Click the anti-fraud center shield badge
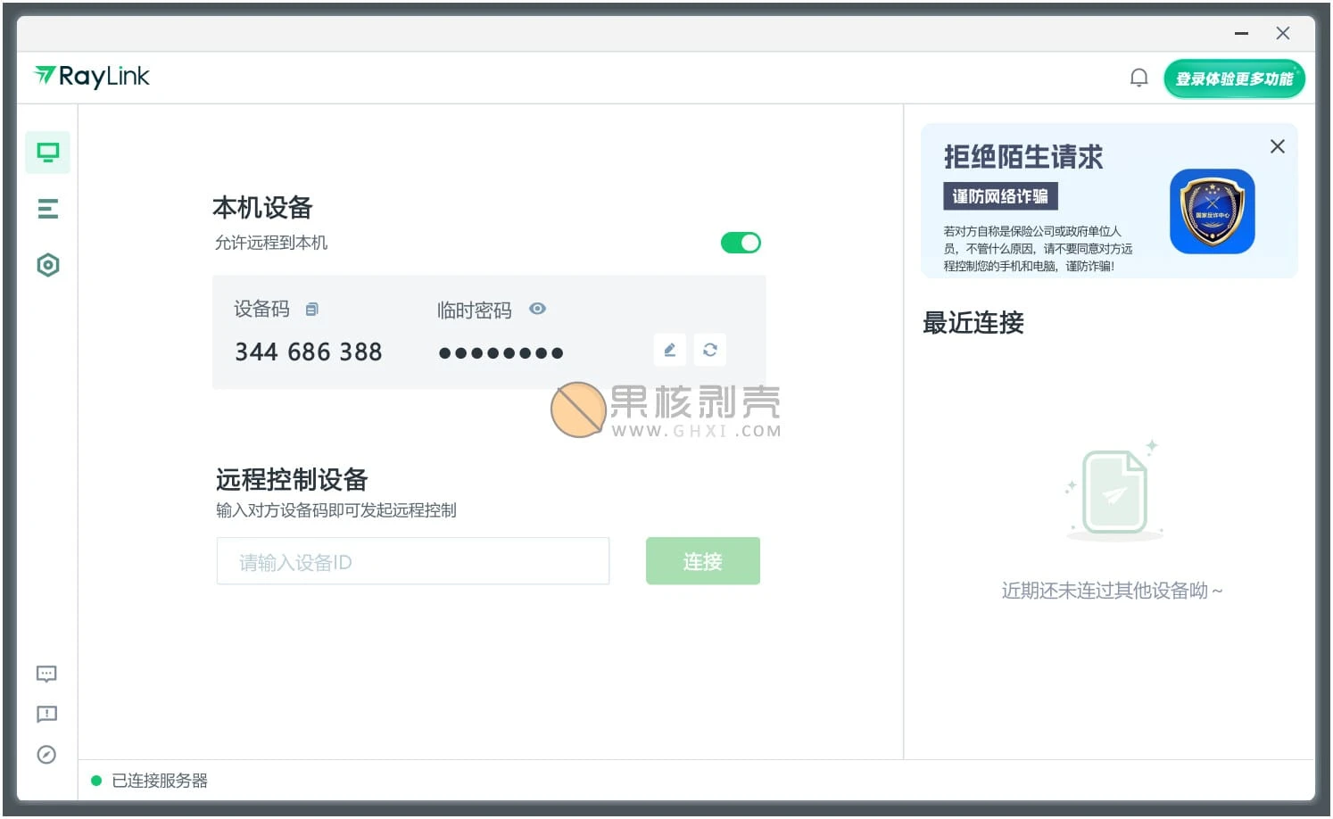The height and width of the screenshot is (819, 1333). pyautogui.click(x=1212, y=211)
